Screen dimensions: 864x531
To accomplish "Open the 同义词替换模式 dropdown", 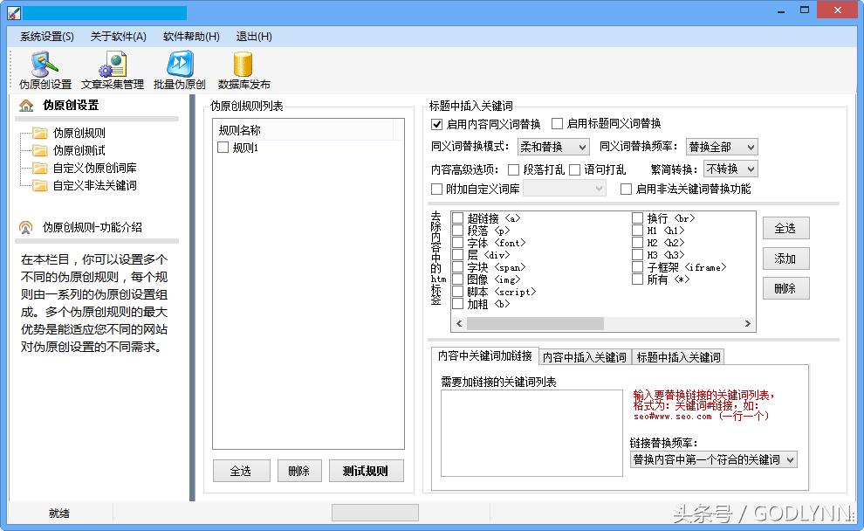I will 553,147.
